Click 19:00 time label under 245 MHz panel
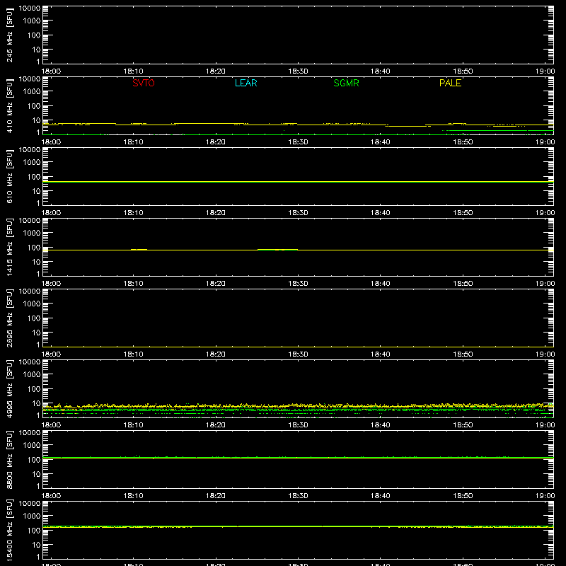 click(x=545, y=71)
